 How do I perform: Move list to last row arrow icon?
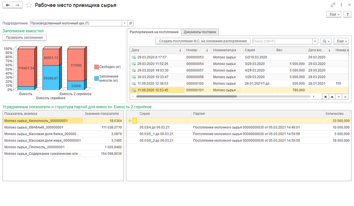pos(345,97)
